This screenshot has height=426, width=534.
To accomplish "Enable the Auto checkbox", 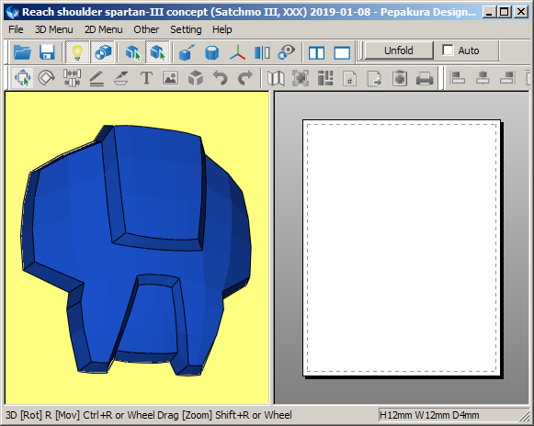I will point(448,50).
